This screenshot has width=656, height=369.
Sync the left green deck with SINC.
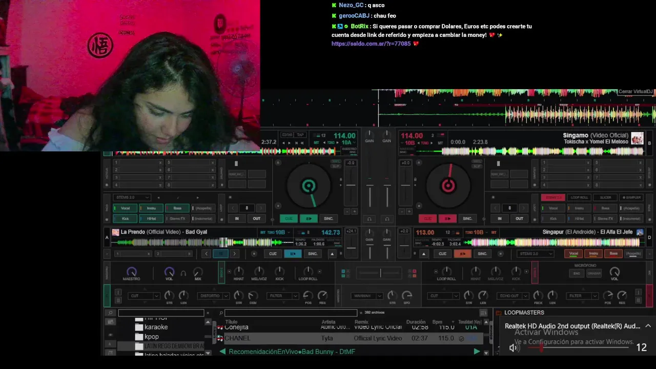click(329, 218)
